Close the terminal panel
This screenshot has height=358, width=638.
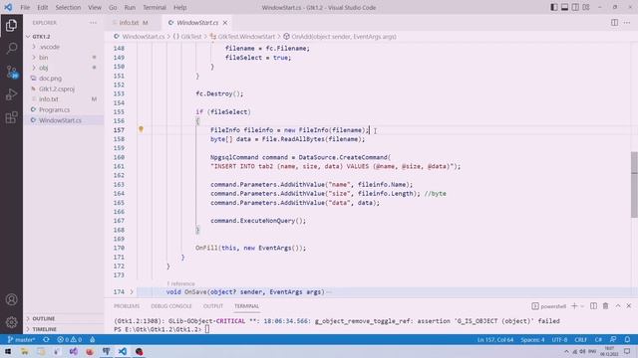click(x=629, y=306)
